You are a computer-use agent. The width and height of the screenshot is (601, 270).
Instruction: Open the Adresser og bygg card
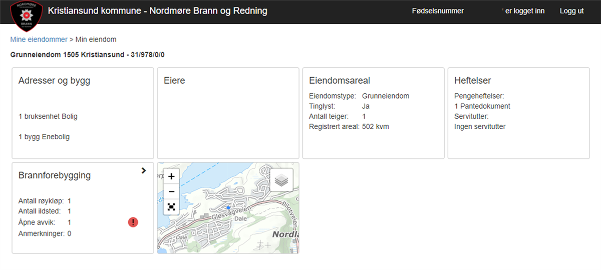[x=83, y=113]
